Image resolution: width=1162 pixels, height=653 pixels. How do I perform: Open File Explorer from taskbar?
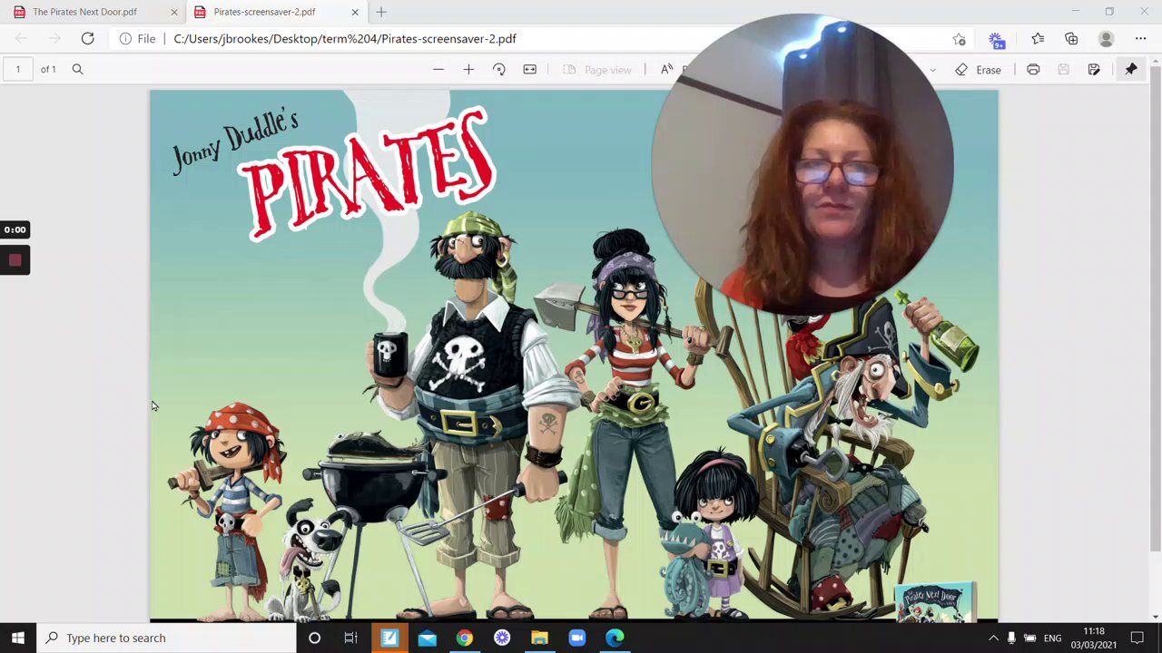click(x=539, y=638)
